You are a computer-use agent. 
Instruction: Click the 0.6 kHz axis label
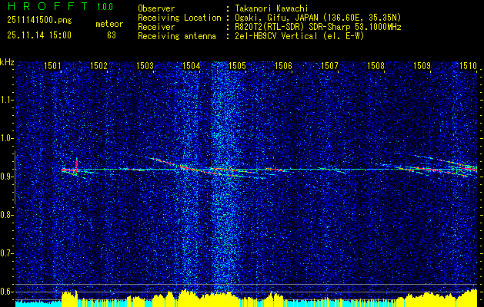click(7, 292)
